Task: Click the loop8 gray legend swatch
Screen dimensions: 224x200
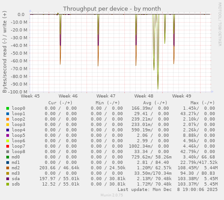Action: (8, 152)
